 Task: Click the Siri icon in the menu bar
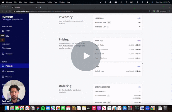[152, 2]
